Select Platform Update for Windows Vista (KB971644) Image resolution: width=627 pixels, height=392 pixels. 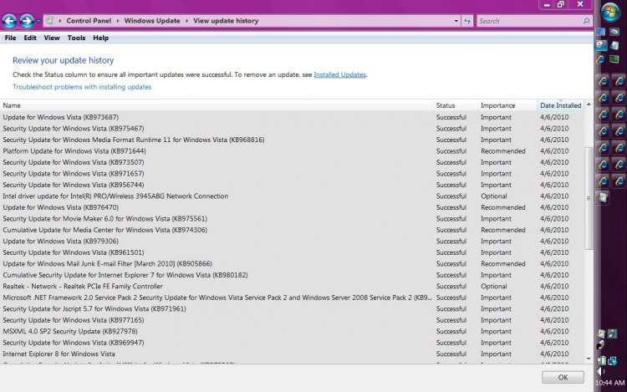point(292,151)
